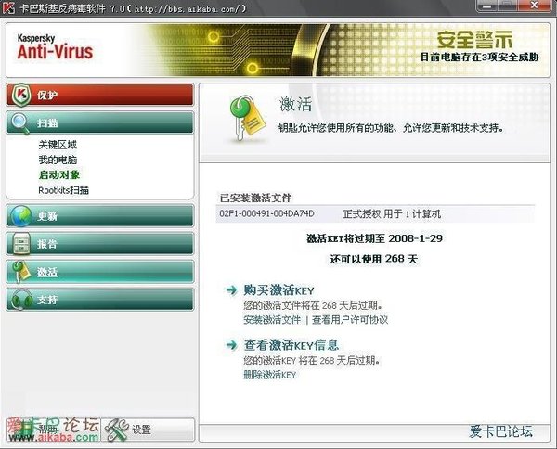Screen dimensions: 557x449
Task: Click the Kaspersky Anti-Virus logo
Action: (55, 47)
